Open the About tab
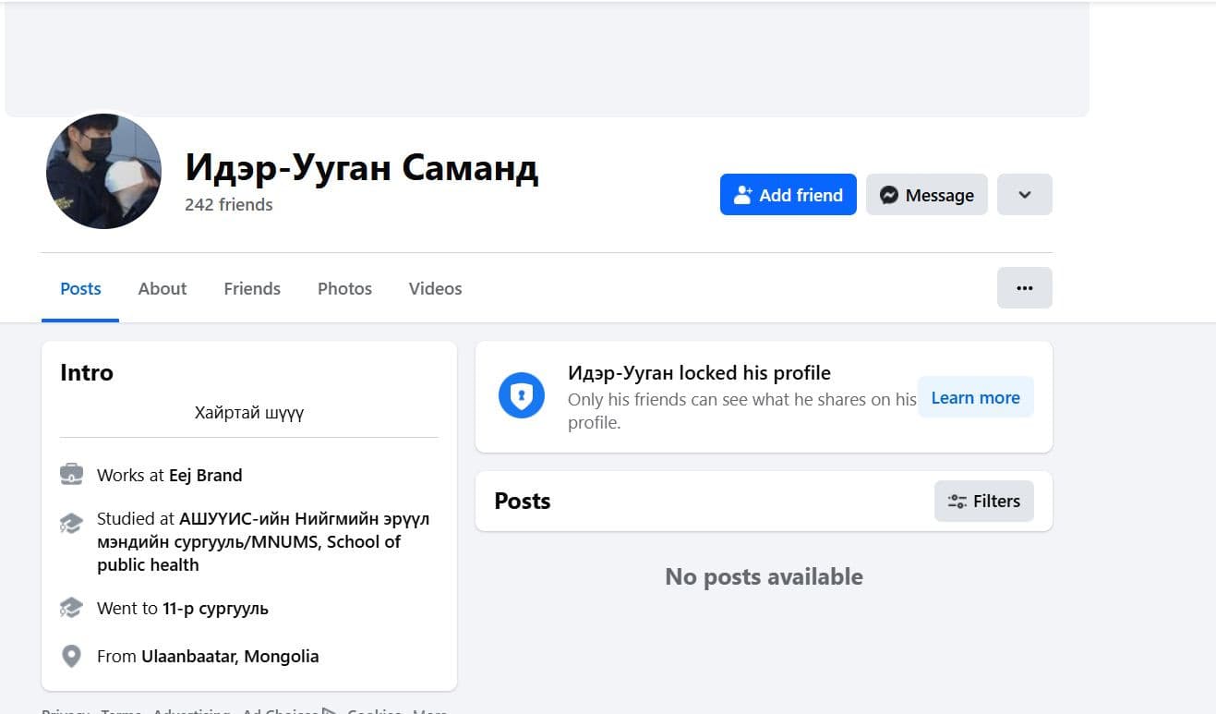The height and width of the screenshot is (714, 1216). click(163, 288)
